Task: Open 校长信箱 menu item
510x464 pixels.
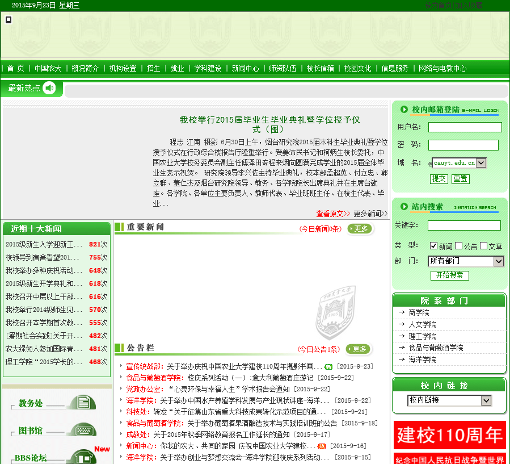Action: point(321,68)
